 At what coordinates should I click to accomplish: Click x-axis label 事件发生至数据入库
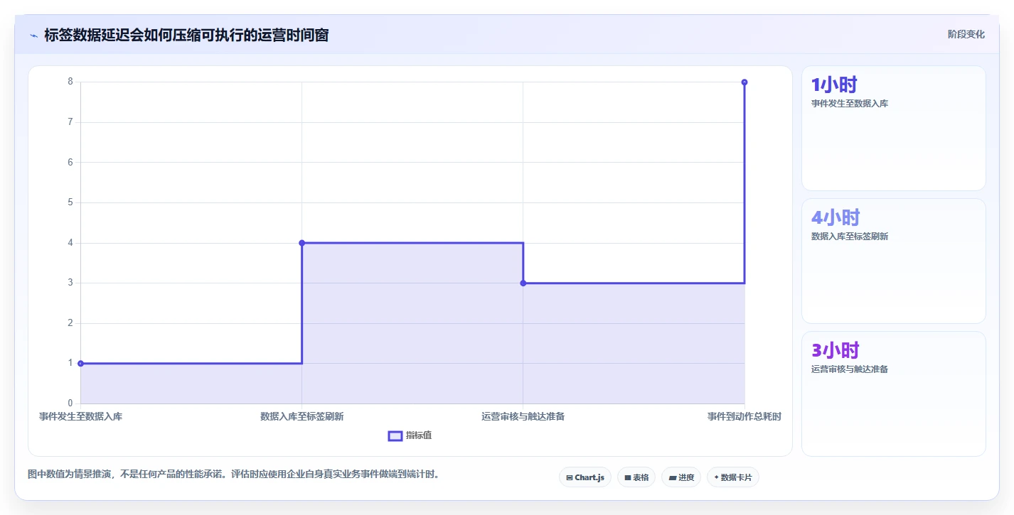coord(80,416)
